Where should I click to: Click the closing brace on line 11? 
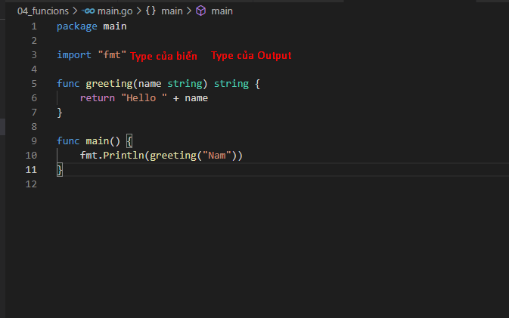60,169
